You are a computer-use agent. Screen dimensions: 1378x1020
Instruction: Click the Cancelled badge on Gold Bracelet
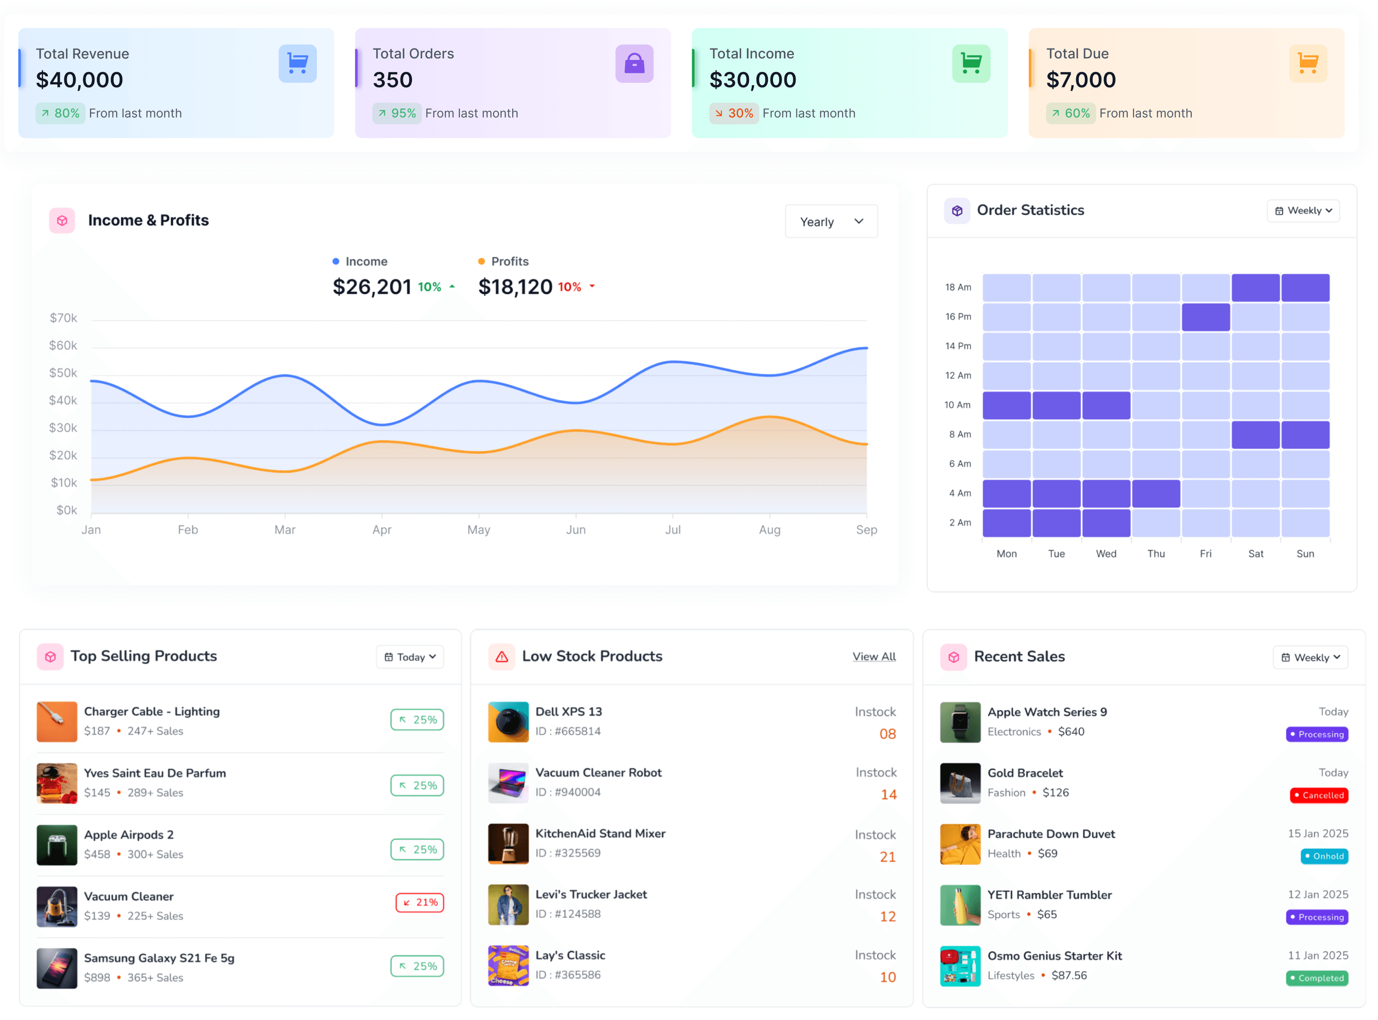pyautogui.click(x=1318, y=795)
